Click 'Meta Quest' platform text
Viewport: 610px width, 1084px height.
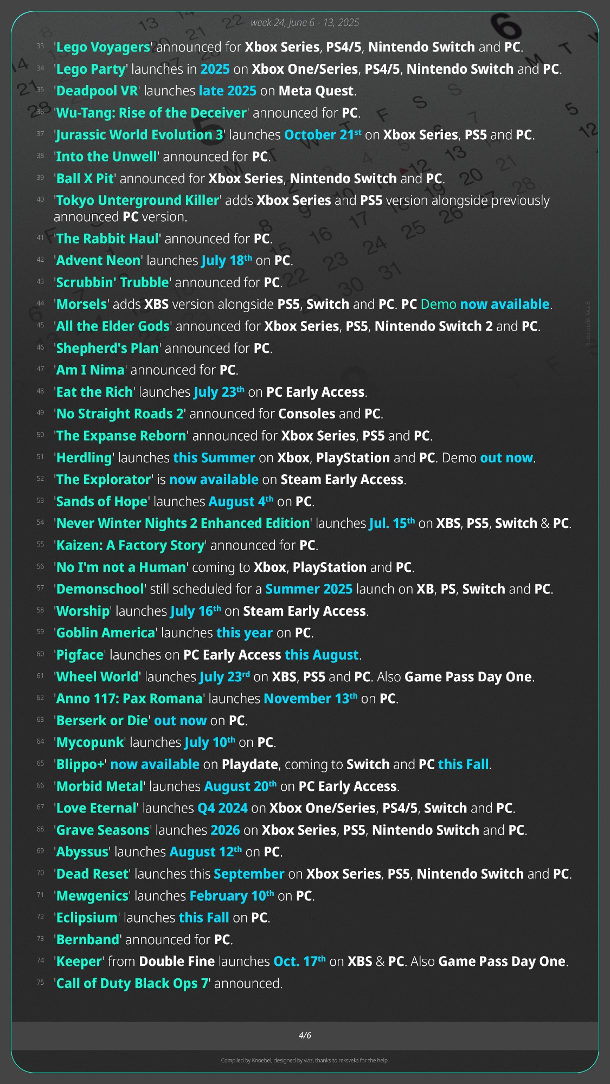[316, 91]
